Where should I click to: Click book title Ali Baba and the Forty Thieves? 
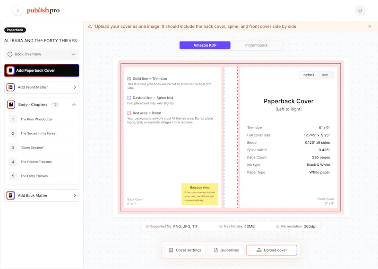(41, 41)
